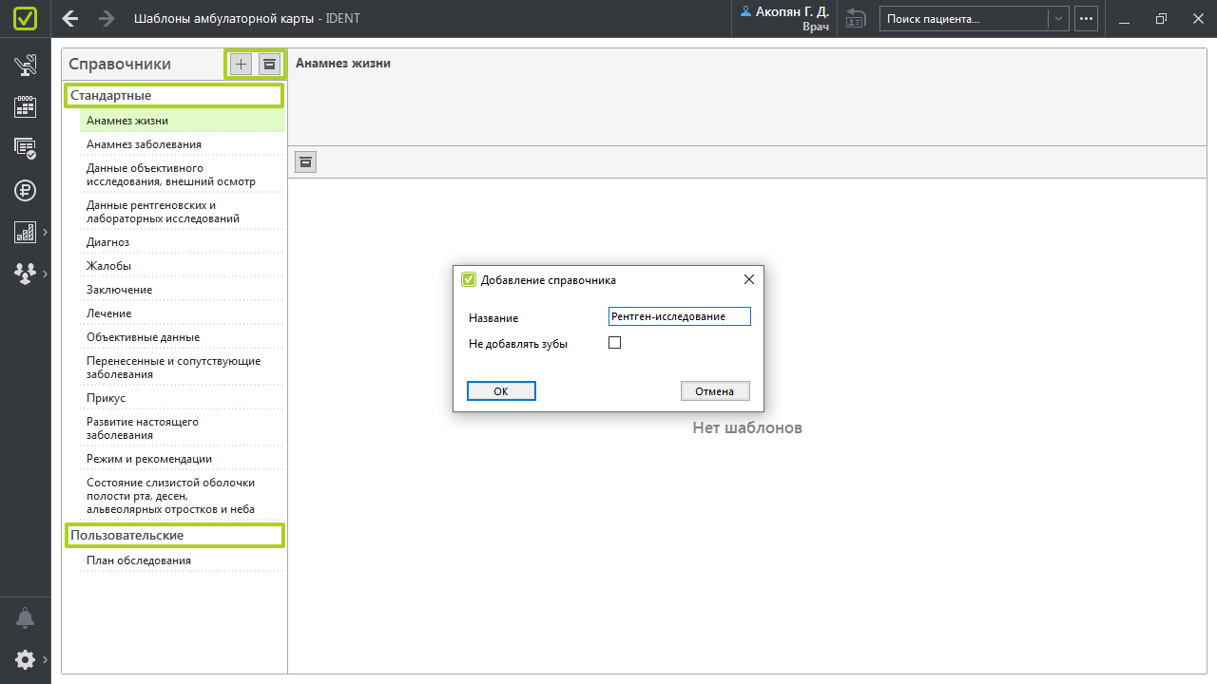
Task: Enable the 'Не добавлять зубы' checkbox
Action: [x=614, y=343]
